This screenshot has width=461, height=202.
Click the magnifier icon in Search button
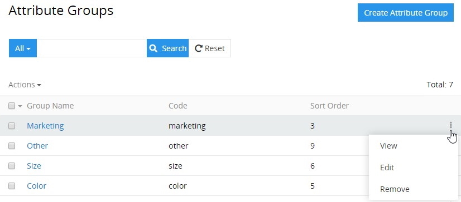(153, 48)
